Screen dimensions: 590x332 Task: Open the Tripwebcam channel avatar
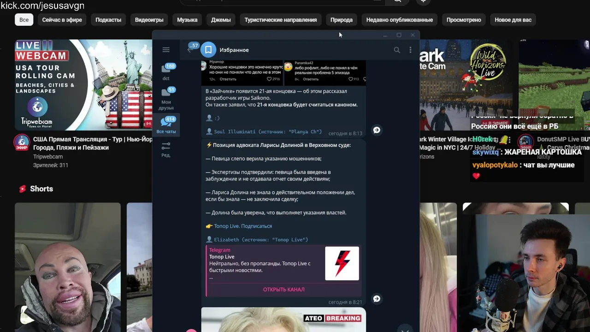point(21,143)
